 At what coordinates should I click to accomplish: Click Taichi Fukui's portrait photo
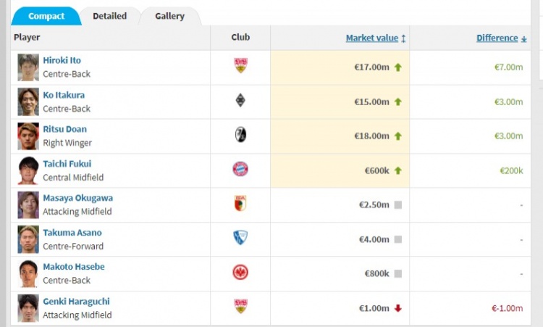pos(28,170)
